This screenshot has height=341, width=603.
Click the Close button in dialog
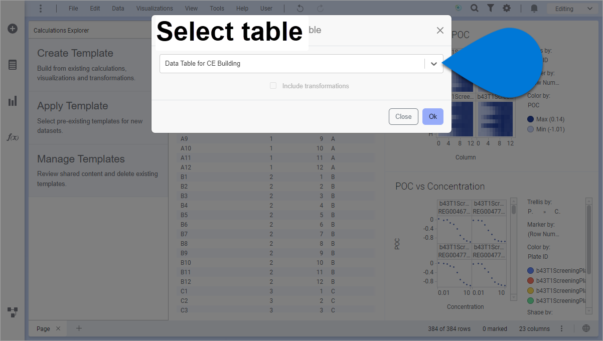[x=403, y=116]
